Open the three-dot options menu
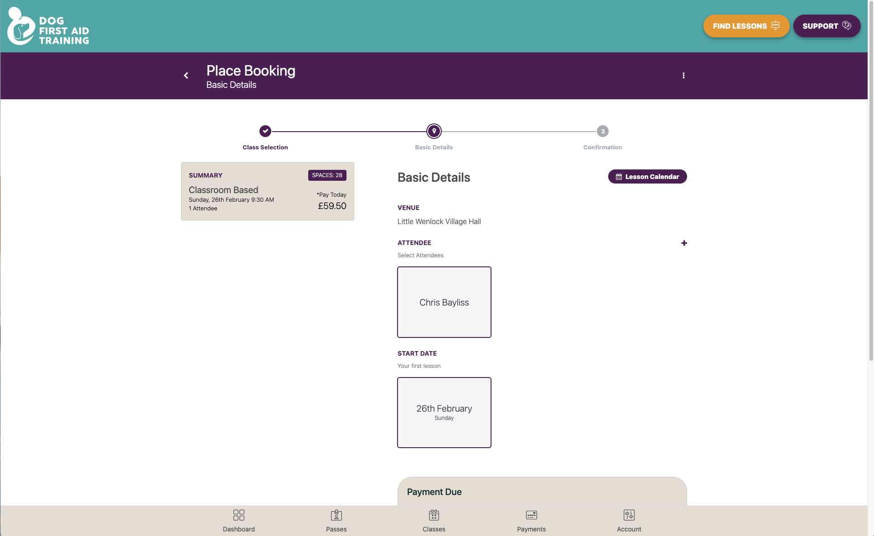Image resolution: width=874 pixels, height=536 pixels. pyautogui.click(x=683, y=76)
